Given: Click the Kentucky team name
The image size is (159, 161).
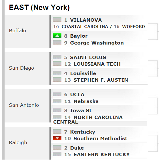Looking at the screenshot, I should tap(83, 132).
